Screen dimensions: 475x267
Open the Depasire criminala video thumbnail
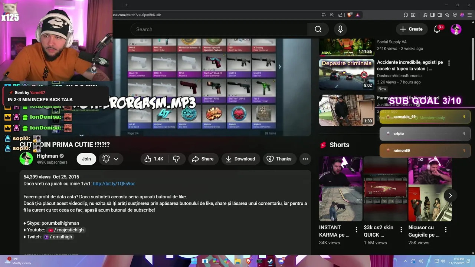coord(347,75)
